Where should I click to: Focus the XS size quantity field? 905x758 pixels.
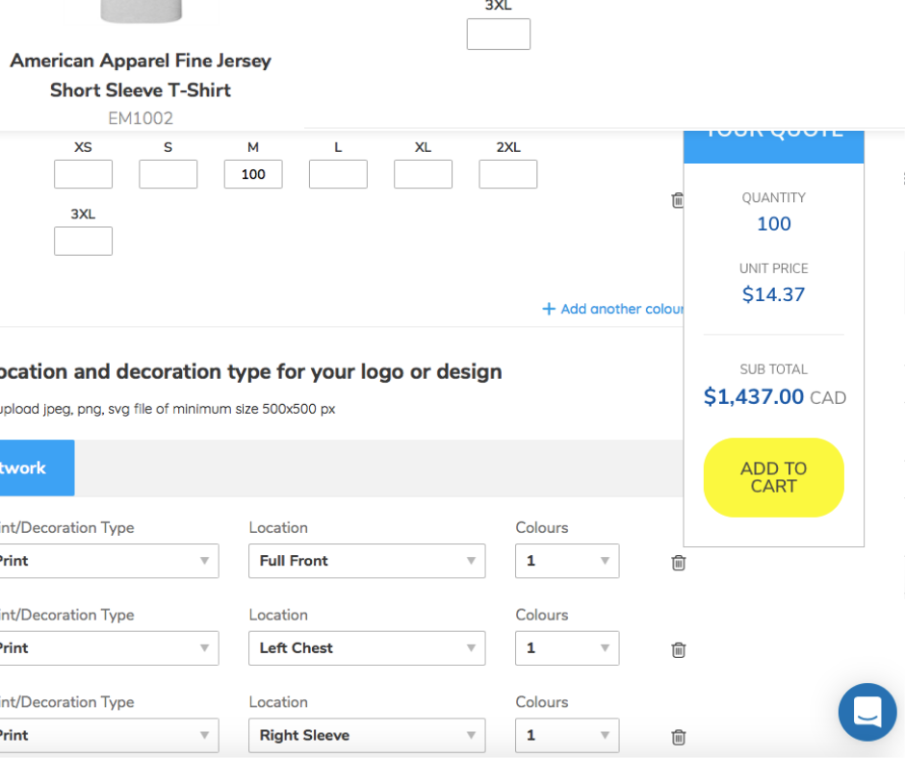83,174
